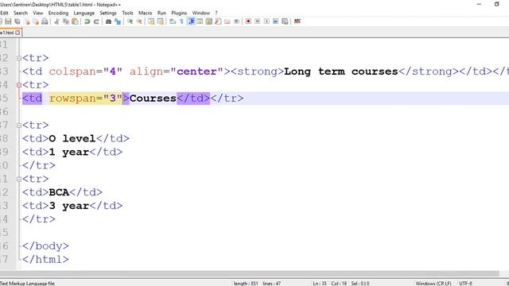Collapse the red fold marker at second tr

(x=19, y=85)
